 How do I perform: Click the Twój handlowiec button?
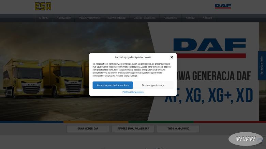tap(178, 129)
